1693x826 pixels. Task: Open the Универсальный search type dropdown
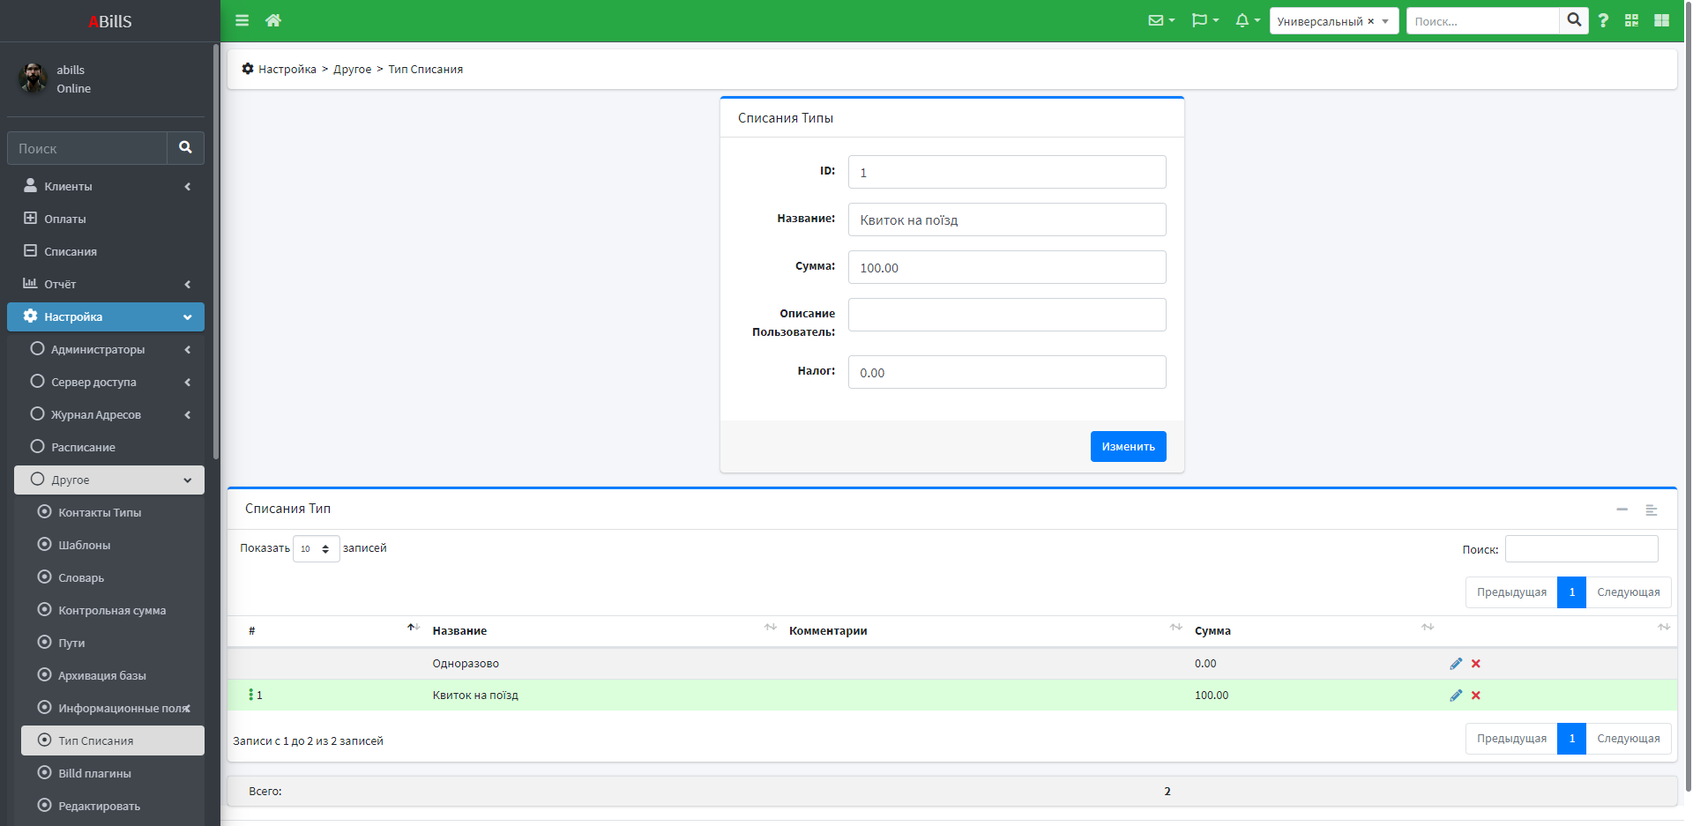click(x=1333, y=21)
